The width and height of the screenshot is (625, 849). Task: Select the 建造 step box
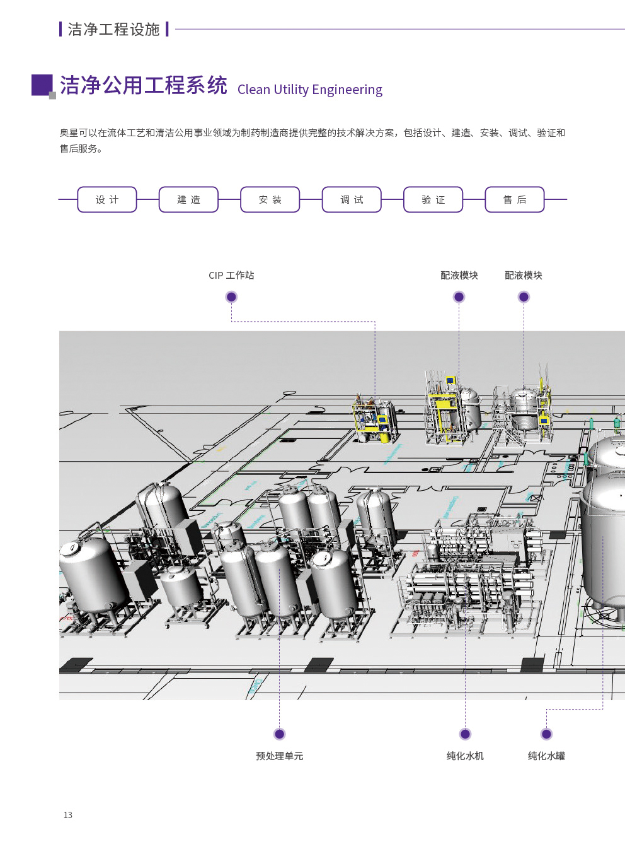click(188, 199)
